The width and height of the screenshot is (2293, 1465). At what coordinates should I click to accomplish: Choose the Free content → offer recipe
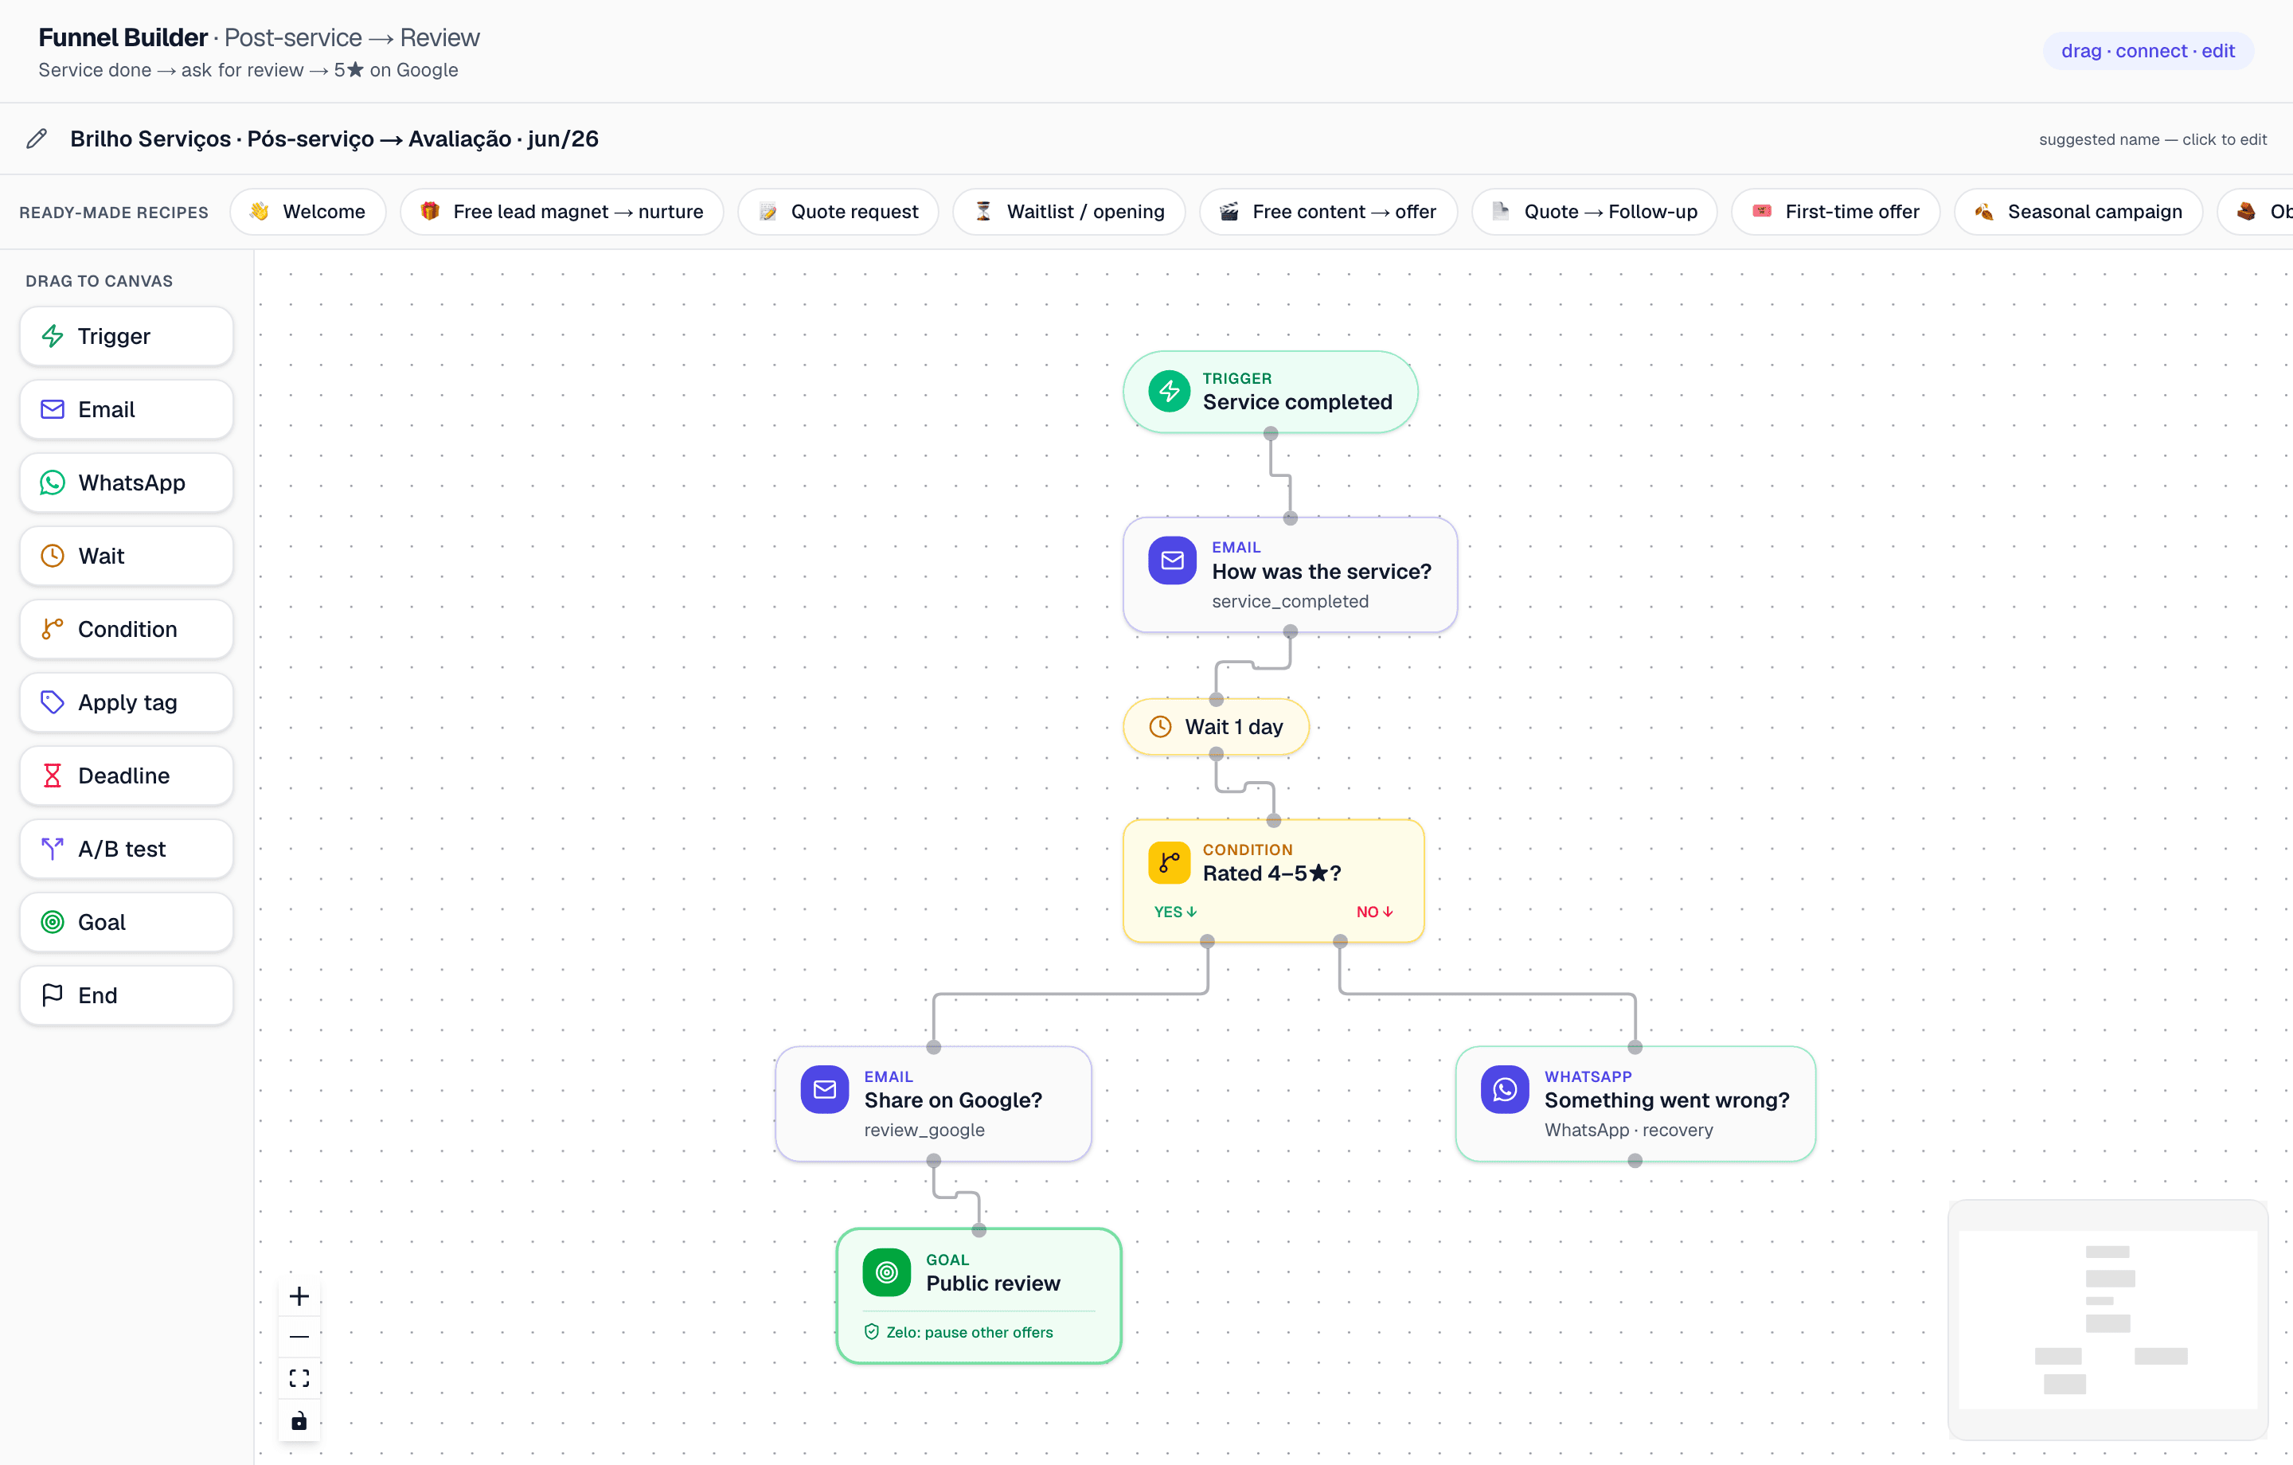click(x=1328, y=212)
